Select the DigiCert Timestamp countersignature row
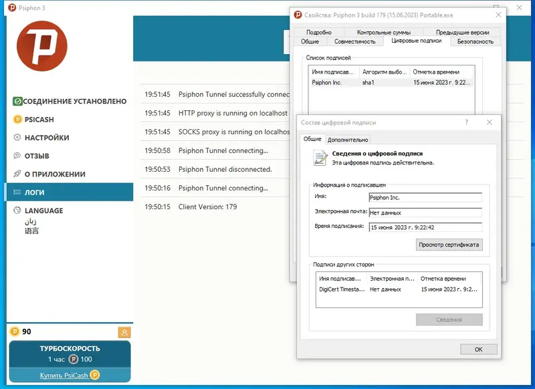Image resolution: width=535 pixels, height=389 pixels. [x=399, y=289]
